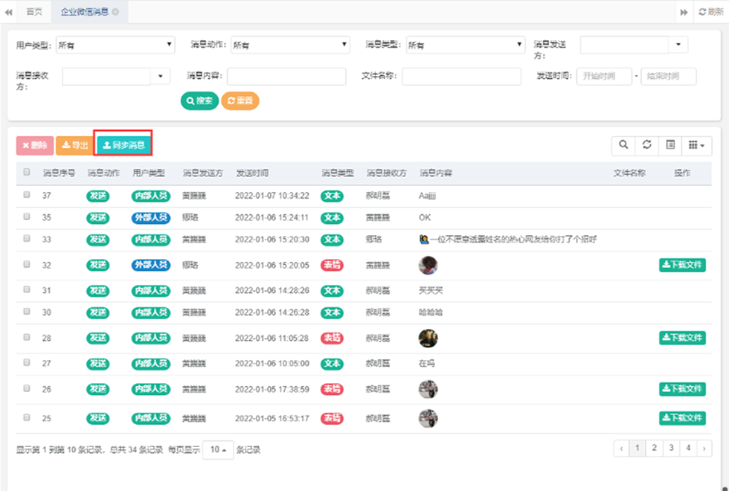Open the page size dropdown showing 10
Viewport: 729px width, 491px height.
pos(217,449)
